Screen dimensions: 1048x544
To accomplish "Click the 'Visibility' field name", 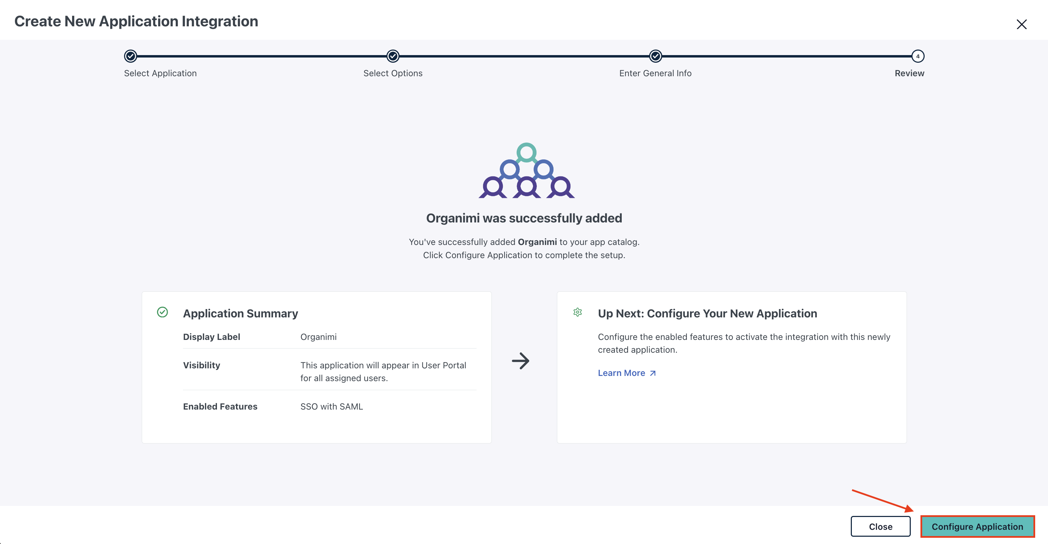I will pyautogui.click(x=201, y=365).
